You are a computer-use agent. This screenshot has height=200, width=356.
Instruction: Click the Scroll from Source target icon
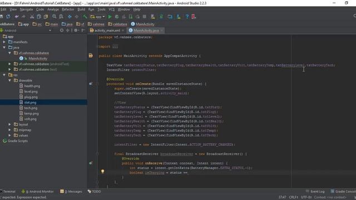(62, 31)
